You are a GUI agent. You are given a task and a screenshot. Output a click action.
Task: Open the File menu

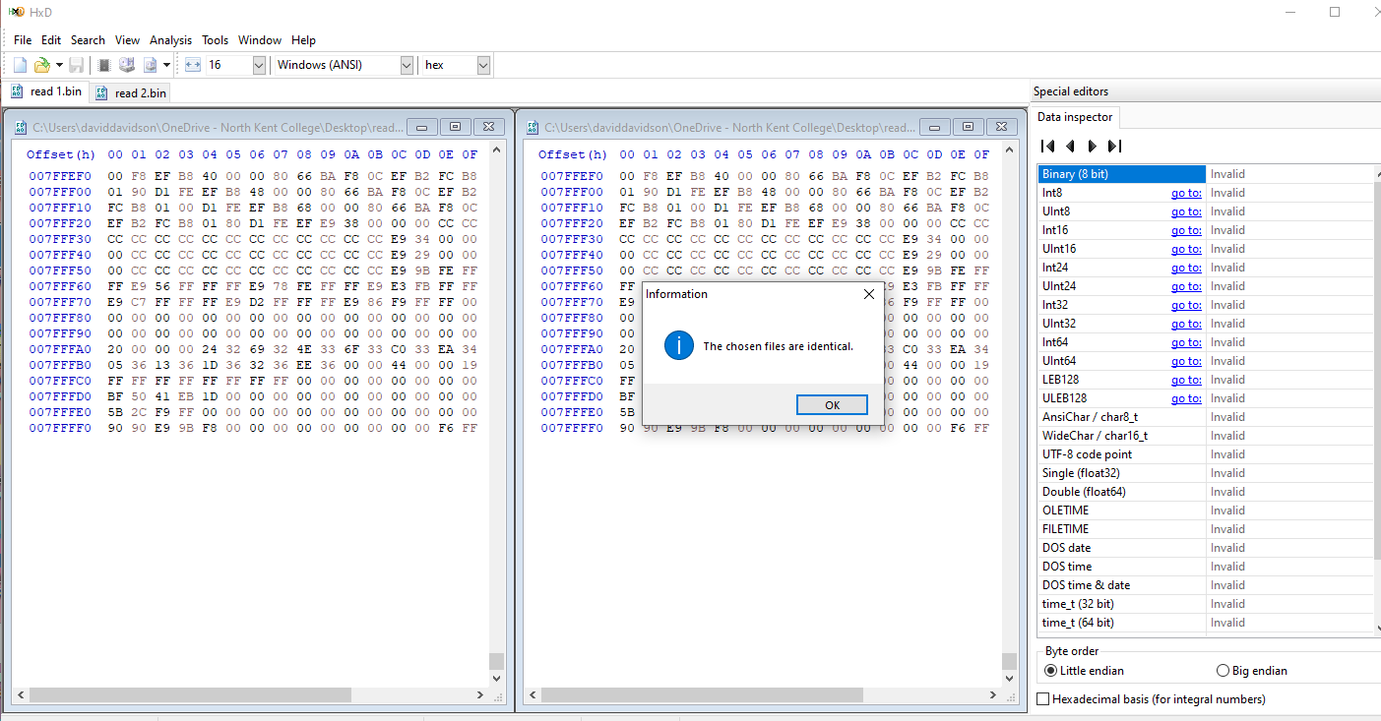tap(23, 40)
